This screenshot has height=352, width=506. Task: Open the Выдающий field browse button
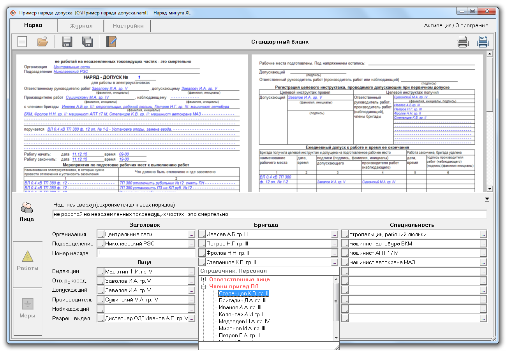tap(191, 271)
